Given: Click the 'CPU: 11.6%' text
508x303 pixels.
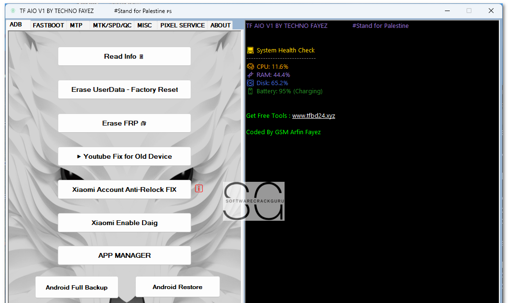Looking at the screenshot, I should pos(273,67).
